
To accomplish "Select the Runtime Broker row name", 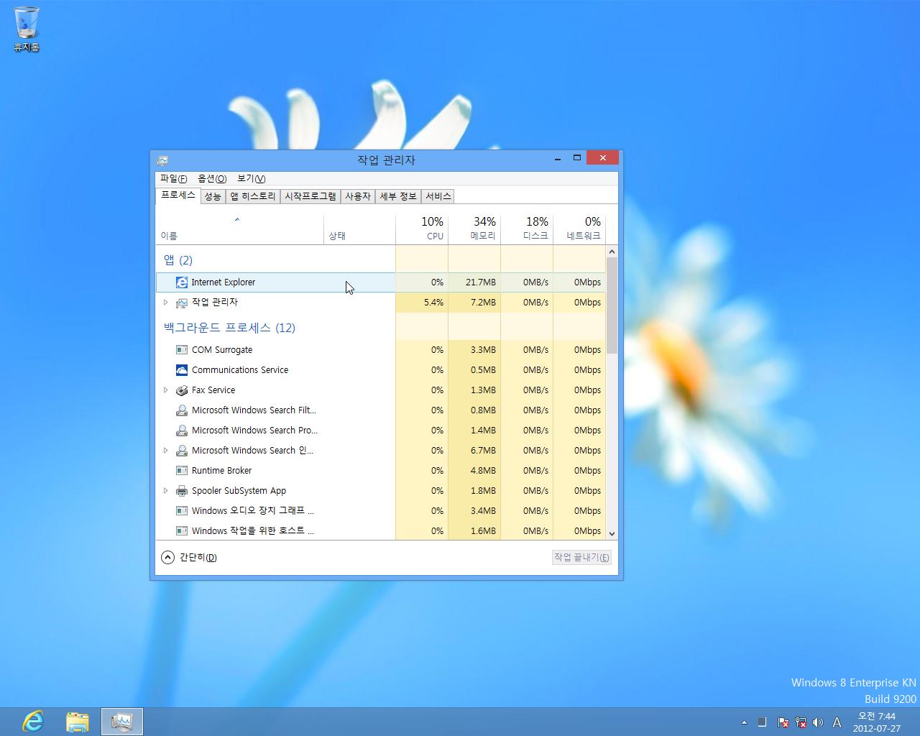I will tap(221, 471).
